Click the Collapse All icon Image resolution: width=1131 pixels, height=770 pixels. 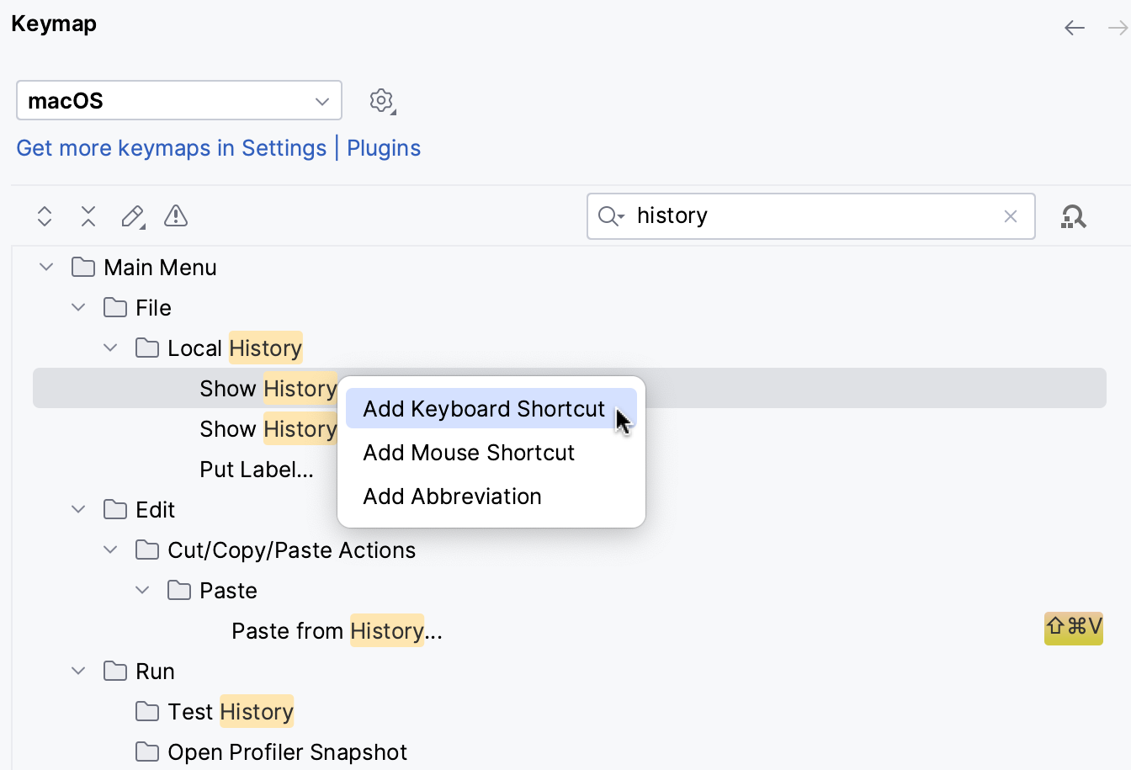[88, 216]
